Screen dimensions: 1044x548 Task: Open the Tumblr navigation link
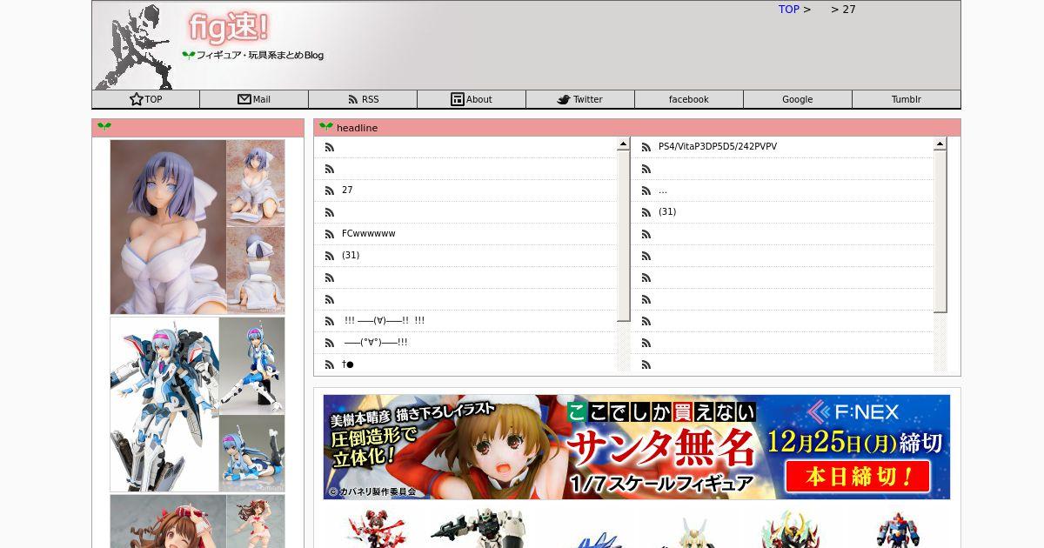907,99
